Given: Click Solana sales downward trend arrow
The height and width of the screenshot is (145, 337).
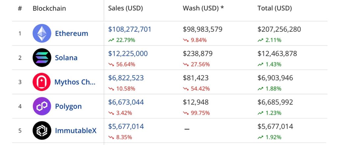Looking at the screenshot, I should [x=111, y=65].
